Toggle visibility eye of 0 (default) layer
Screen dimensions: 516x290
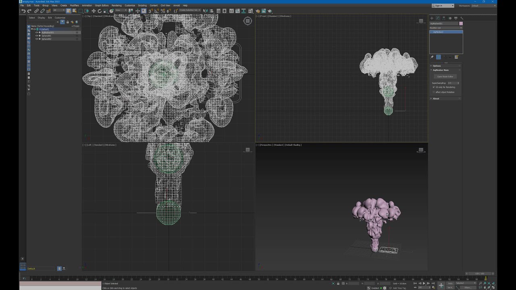pyautogui.click(x=35, y=29)
